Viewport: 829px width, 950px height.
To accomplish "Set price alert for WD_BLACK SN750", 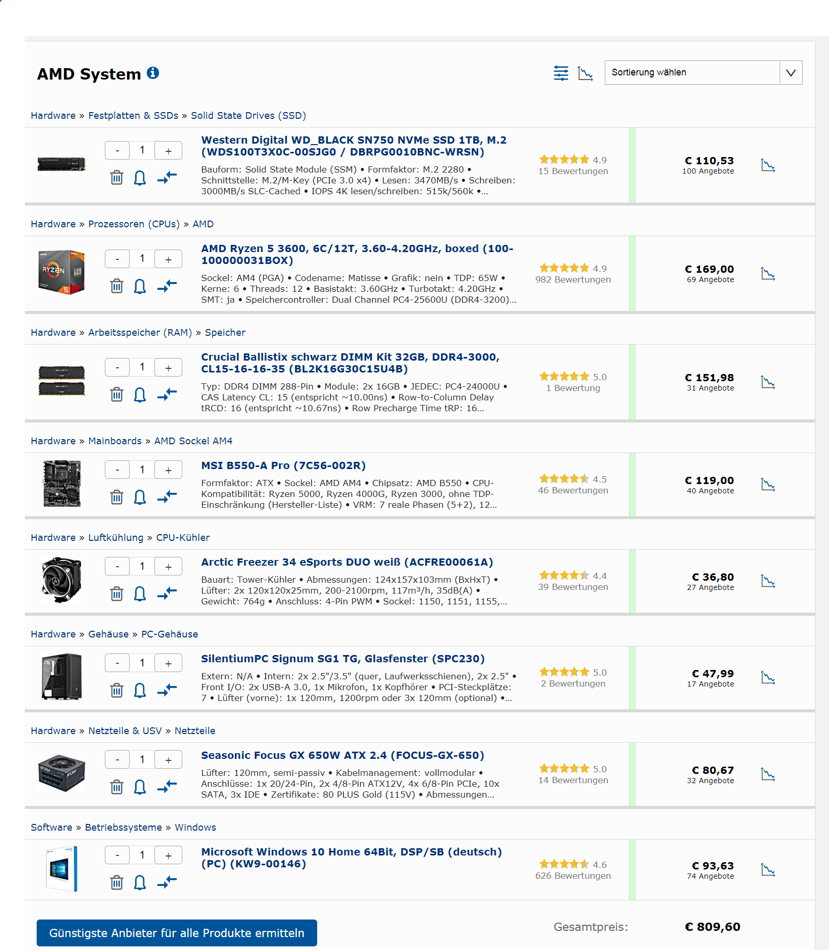I will pyautogui.click(x=140, y=178).
